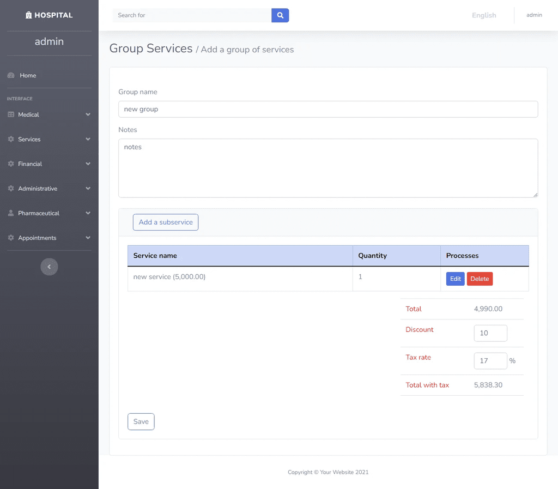
Task: Click the Tax rate value field
Action: point(490,361)
